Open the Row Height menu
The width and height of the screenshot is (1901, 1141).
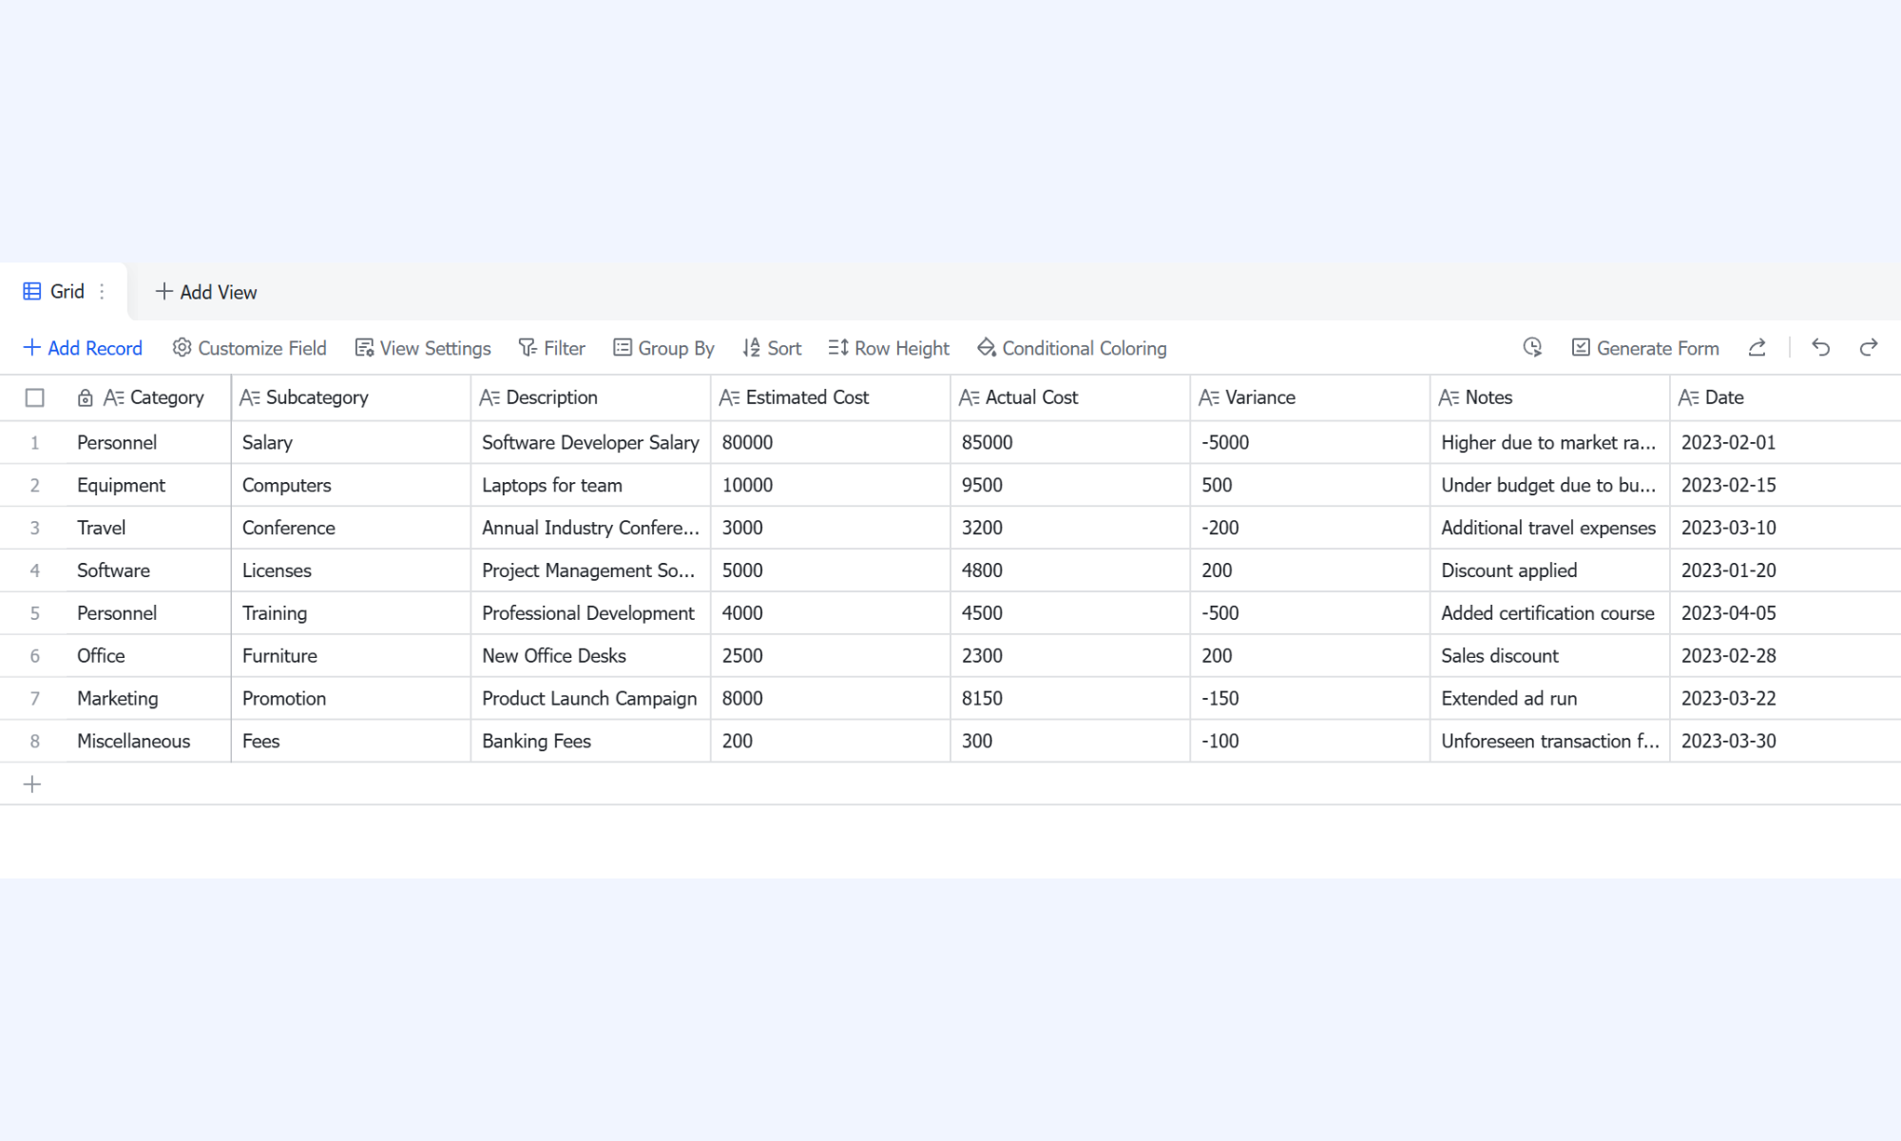click(889, 348)
